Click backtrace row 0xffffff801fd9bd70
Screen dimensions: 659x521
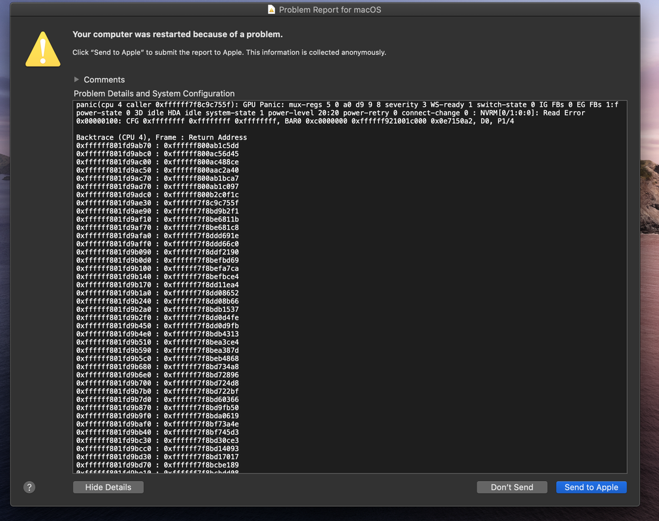pyautogui.click(x=157, y=465)
